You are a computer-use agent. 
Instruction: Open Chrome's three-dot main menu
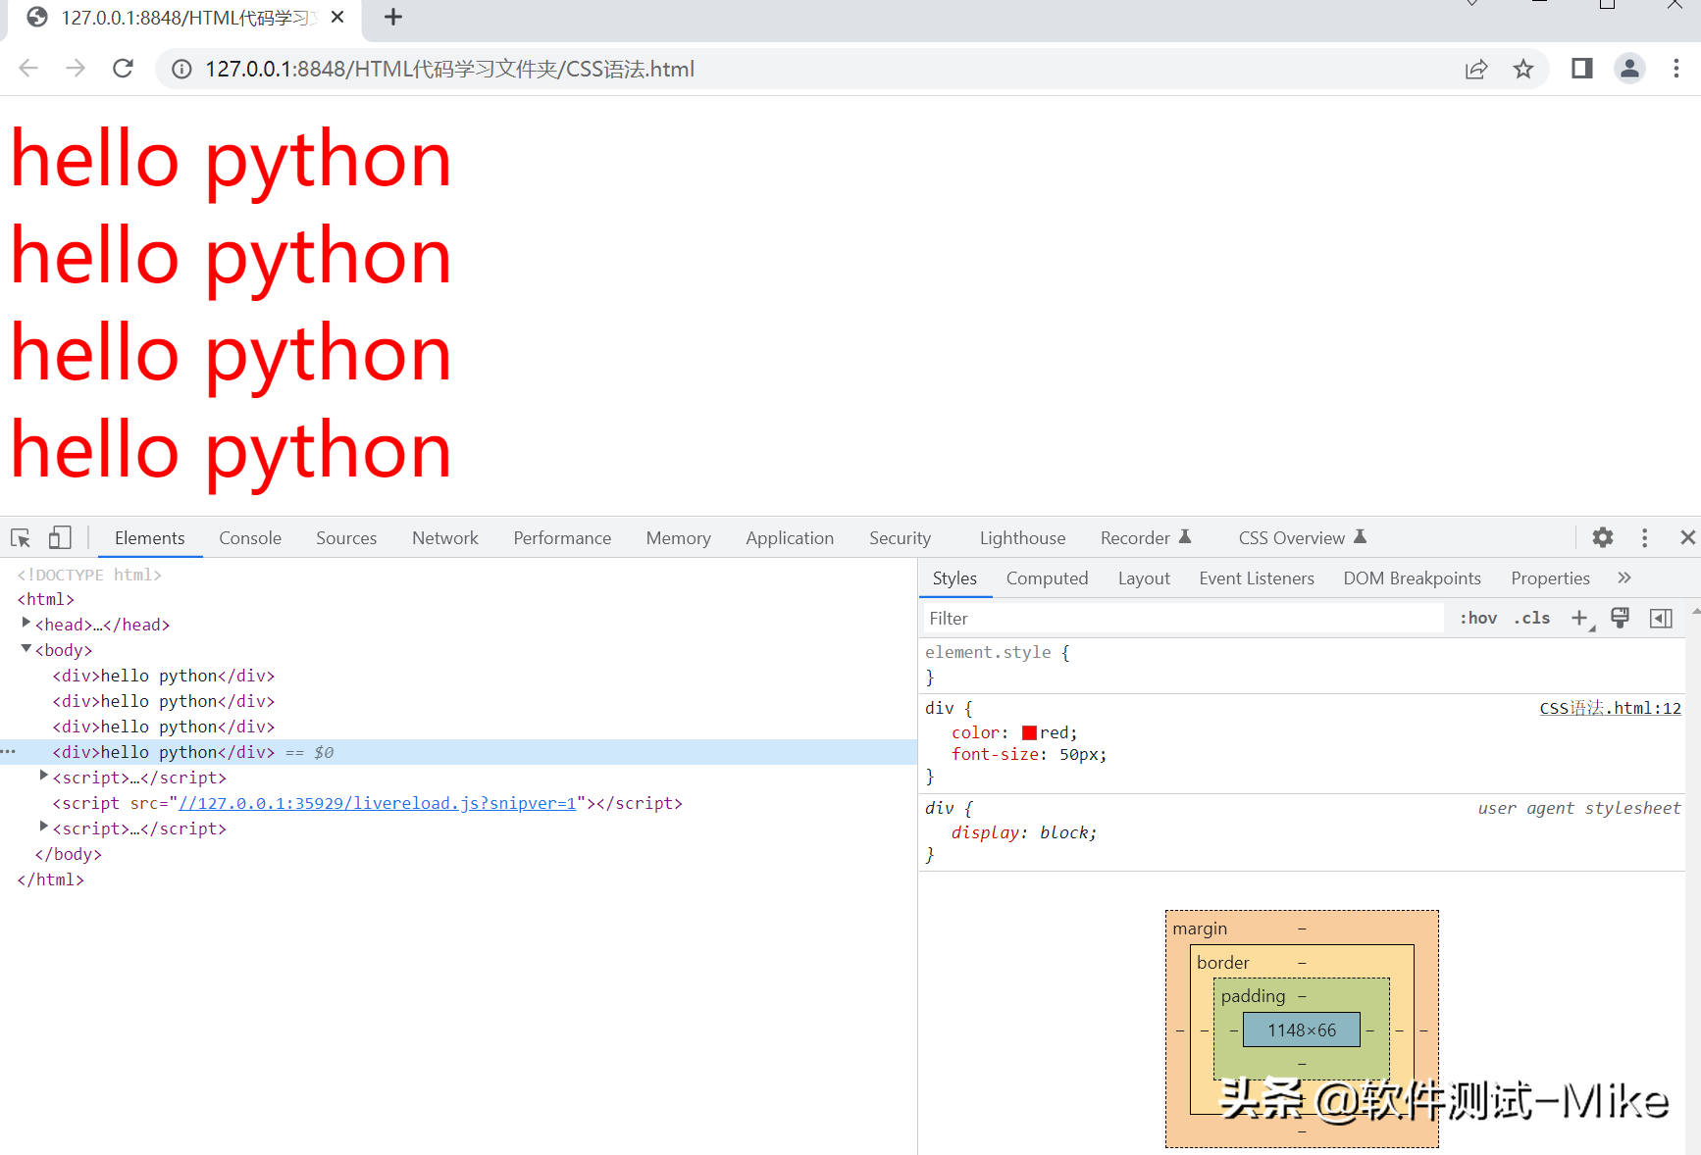click(x=1676, y=69)
